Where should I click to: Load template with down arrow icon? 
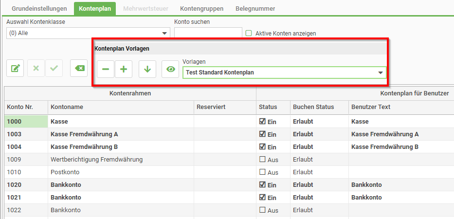[x=147, y=69]
